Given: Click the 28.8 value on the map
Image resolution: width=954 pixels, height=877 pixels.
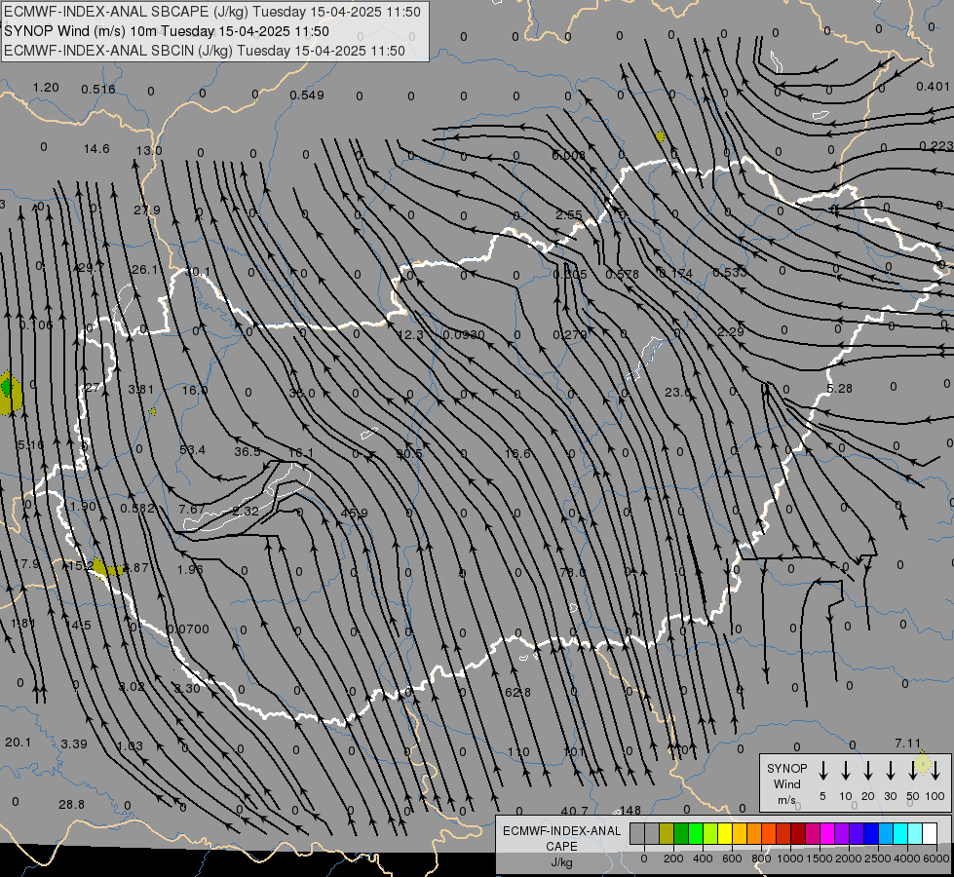Looking at the screenshot, I should pyautogui.click(x=72, y=805).
